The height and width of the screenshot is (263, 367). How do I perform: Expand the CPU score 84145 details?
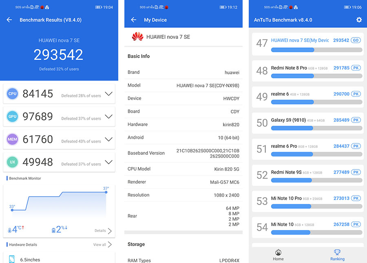pyautogui.click(x=108, y=94)
